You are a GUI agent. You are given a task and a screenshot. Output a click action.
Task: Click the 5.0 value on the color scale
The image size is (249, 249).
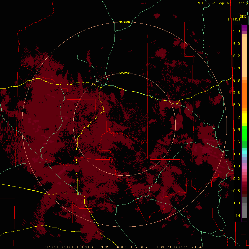click(237, 105)
